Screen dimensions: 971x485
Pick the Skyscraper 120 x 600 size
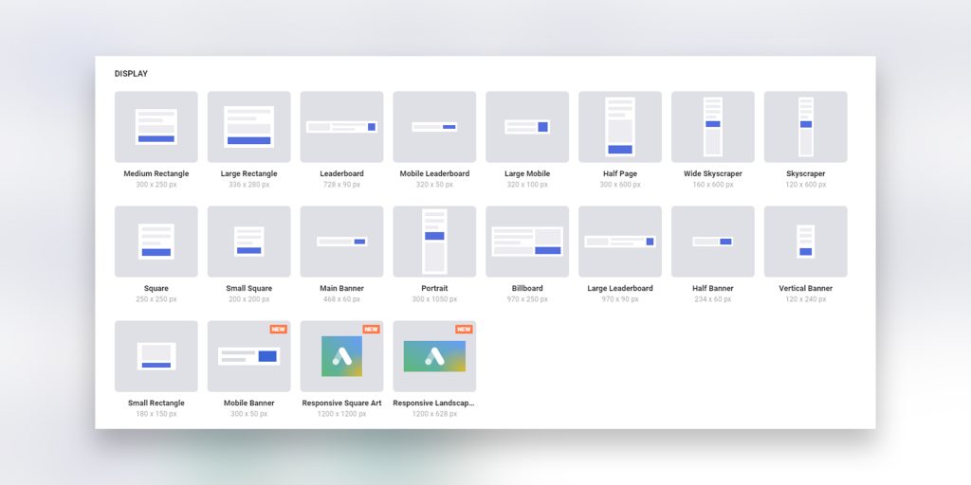point(806,127)
